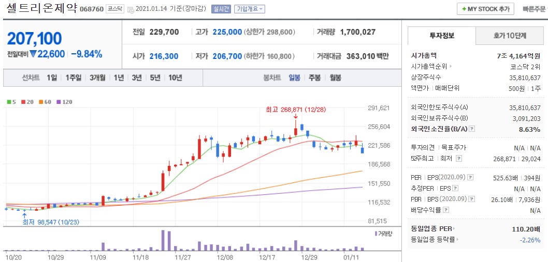Click the current price 207,100
548x262 pixels.
click(34, 38)
